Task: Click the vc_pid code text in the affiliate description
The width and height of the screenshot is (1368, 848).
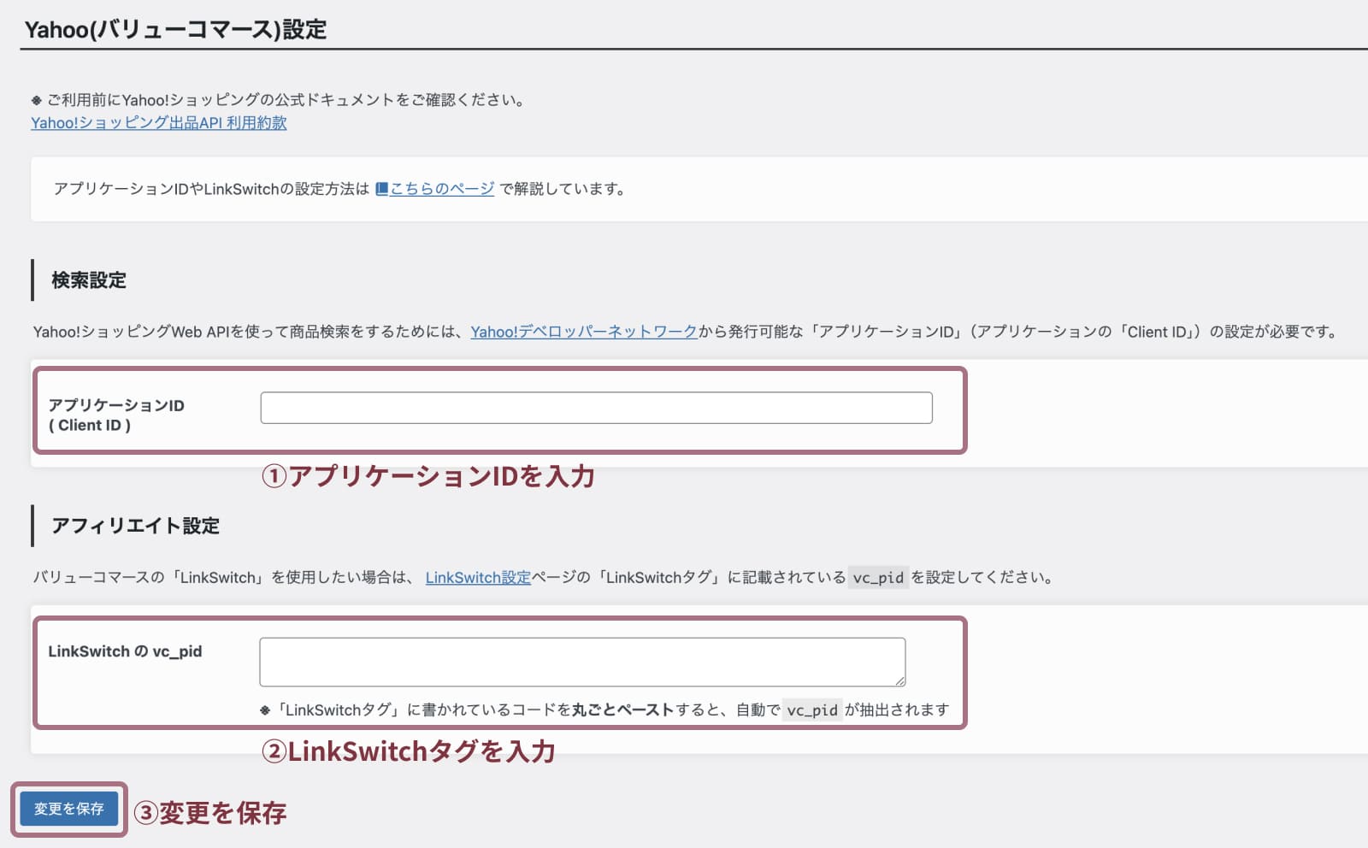Action: click(878, 578)
